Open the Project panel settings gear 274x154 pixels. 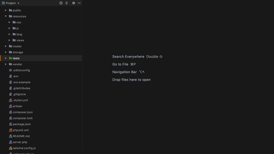point(74,3)
